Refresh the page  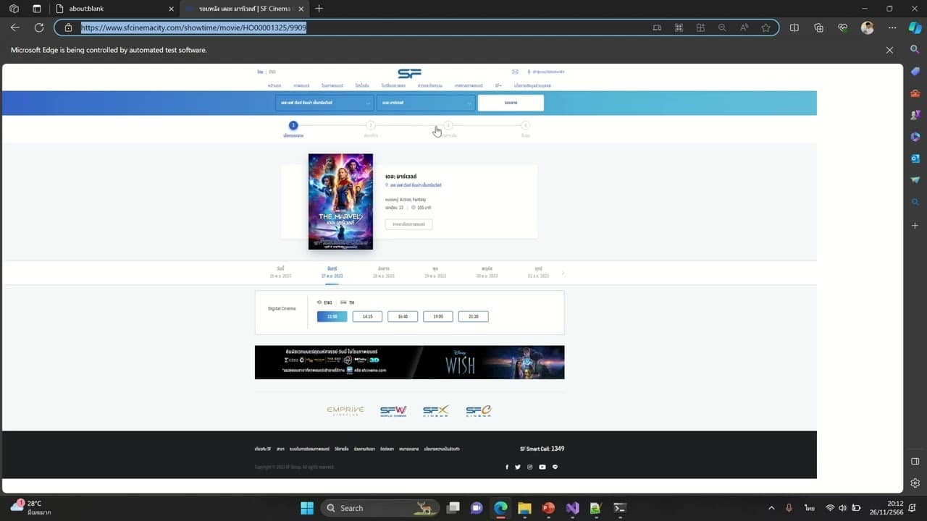[39, 27]
